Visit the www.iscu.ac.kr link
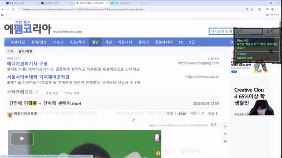 tap(202, 76)
